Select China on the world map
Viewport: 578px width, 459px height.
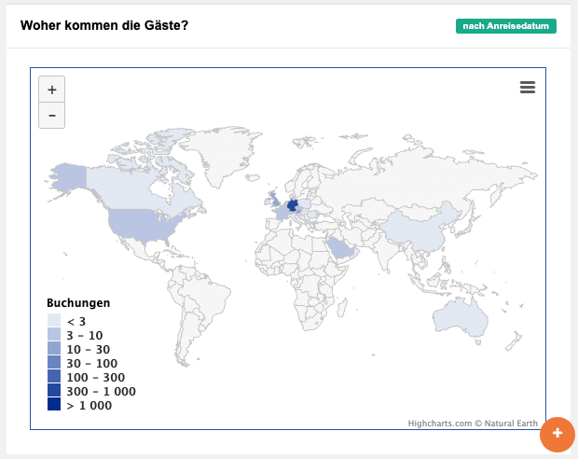point(417,228)
